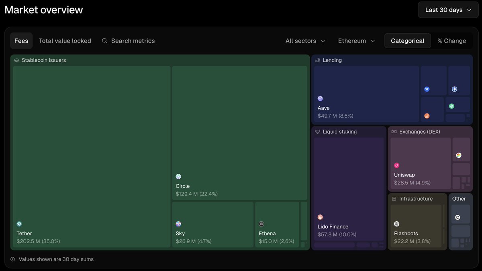Open the Last 30 days dropdown

pyautogui.click(x=448, y=10)
